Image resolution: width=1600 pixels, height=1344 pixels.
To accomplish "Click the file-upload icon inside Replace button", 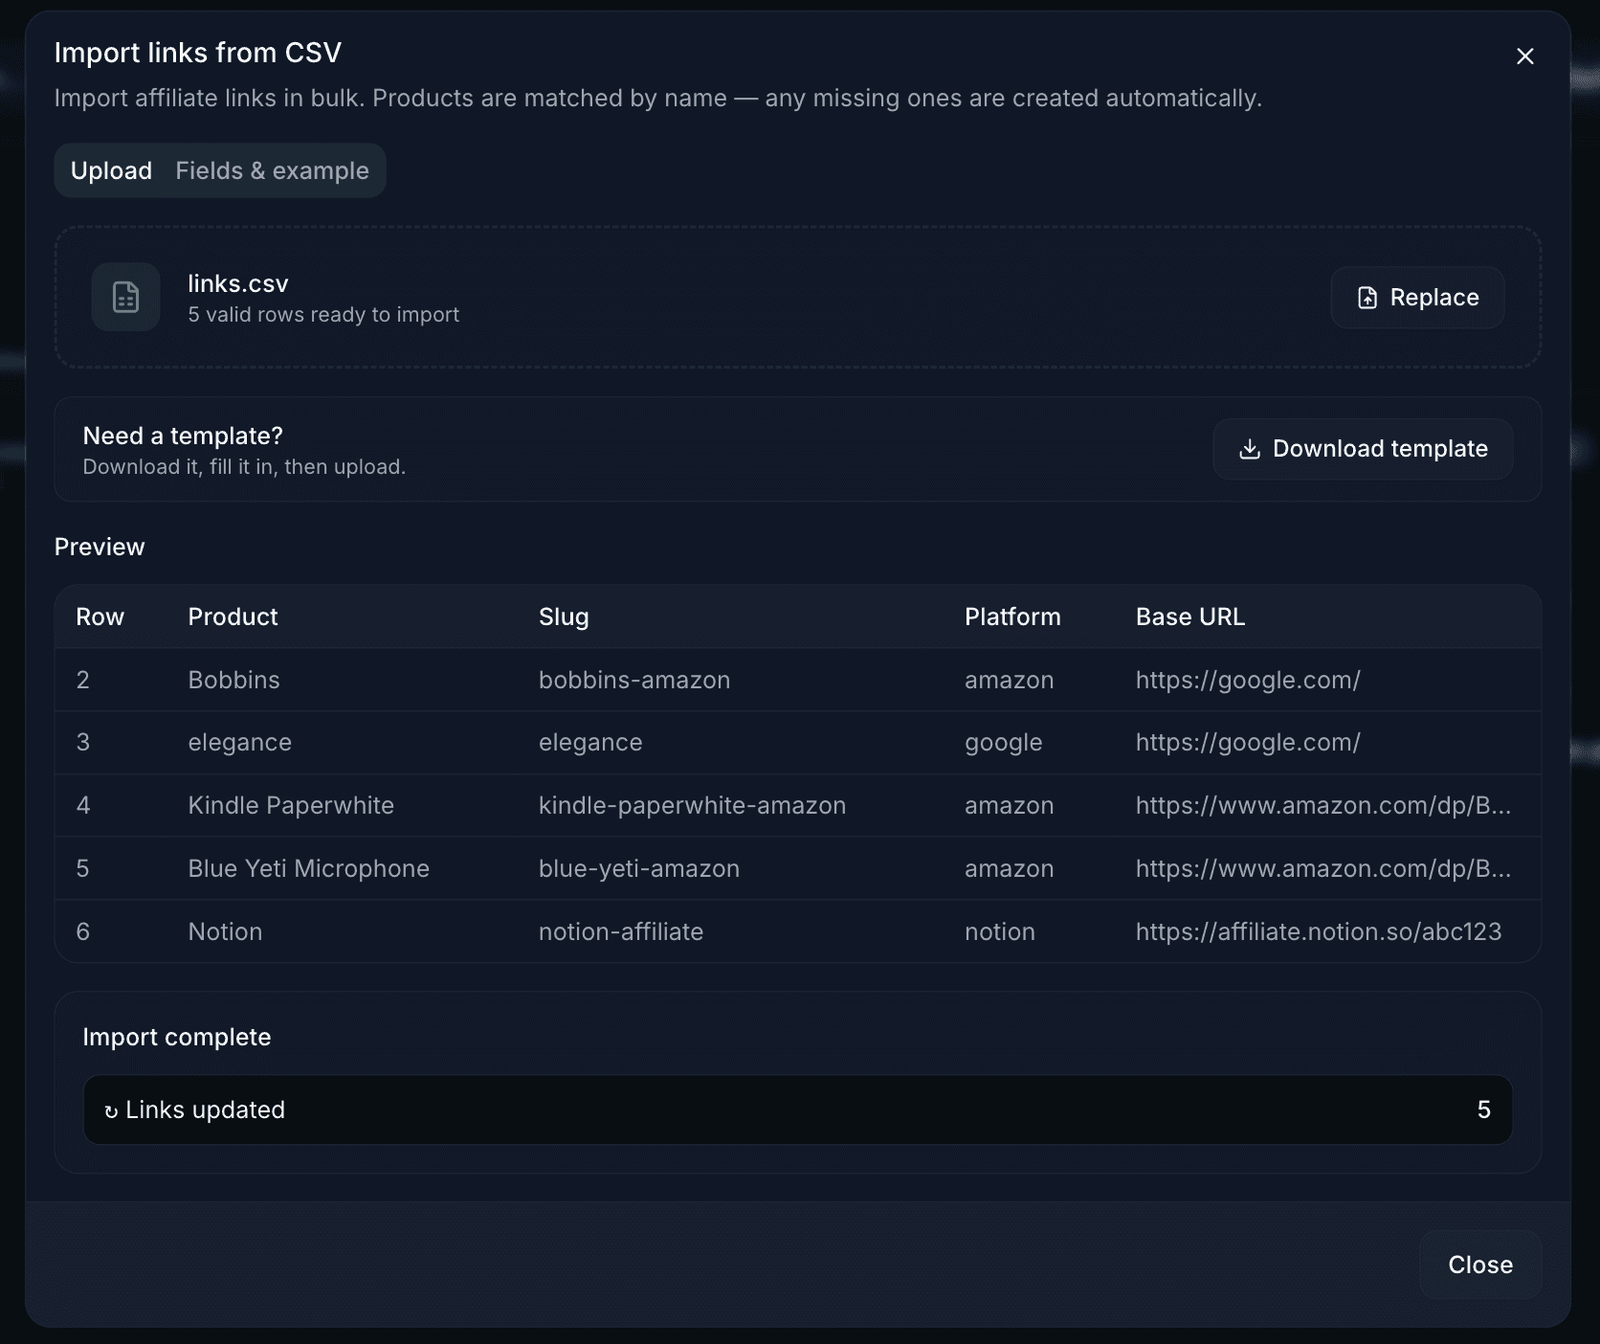I will pyautogui.click(x=1367, y=297).
